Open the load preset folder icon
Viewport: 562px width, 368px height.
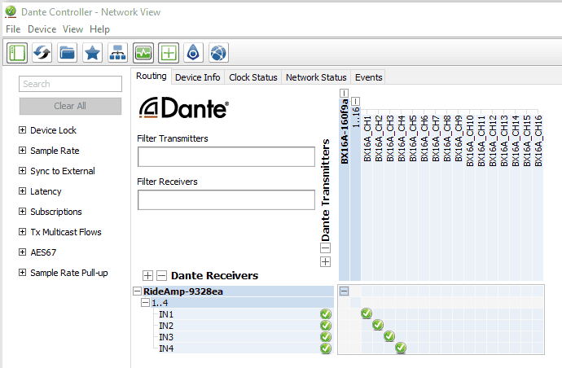68,53
